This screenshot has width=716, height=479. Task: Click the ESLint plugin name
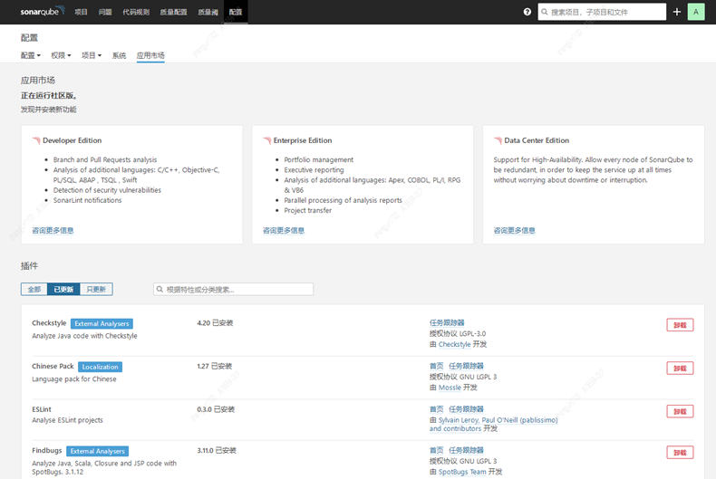pyautogui.click(x=42, y=409)
